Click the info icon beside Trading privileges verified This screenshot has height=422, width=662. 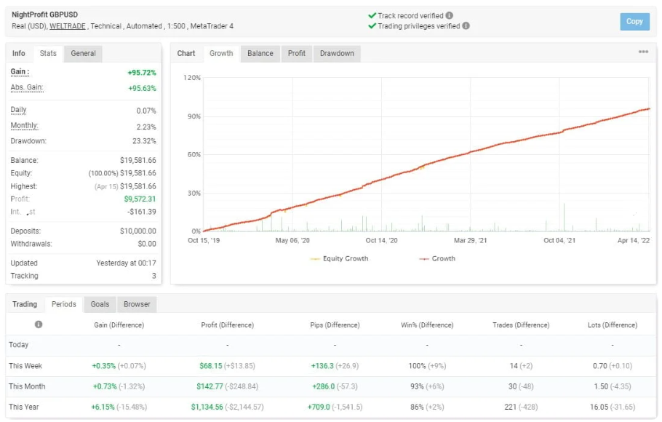466,26
